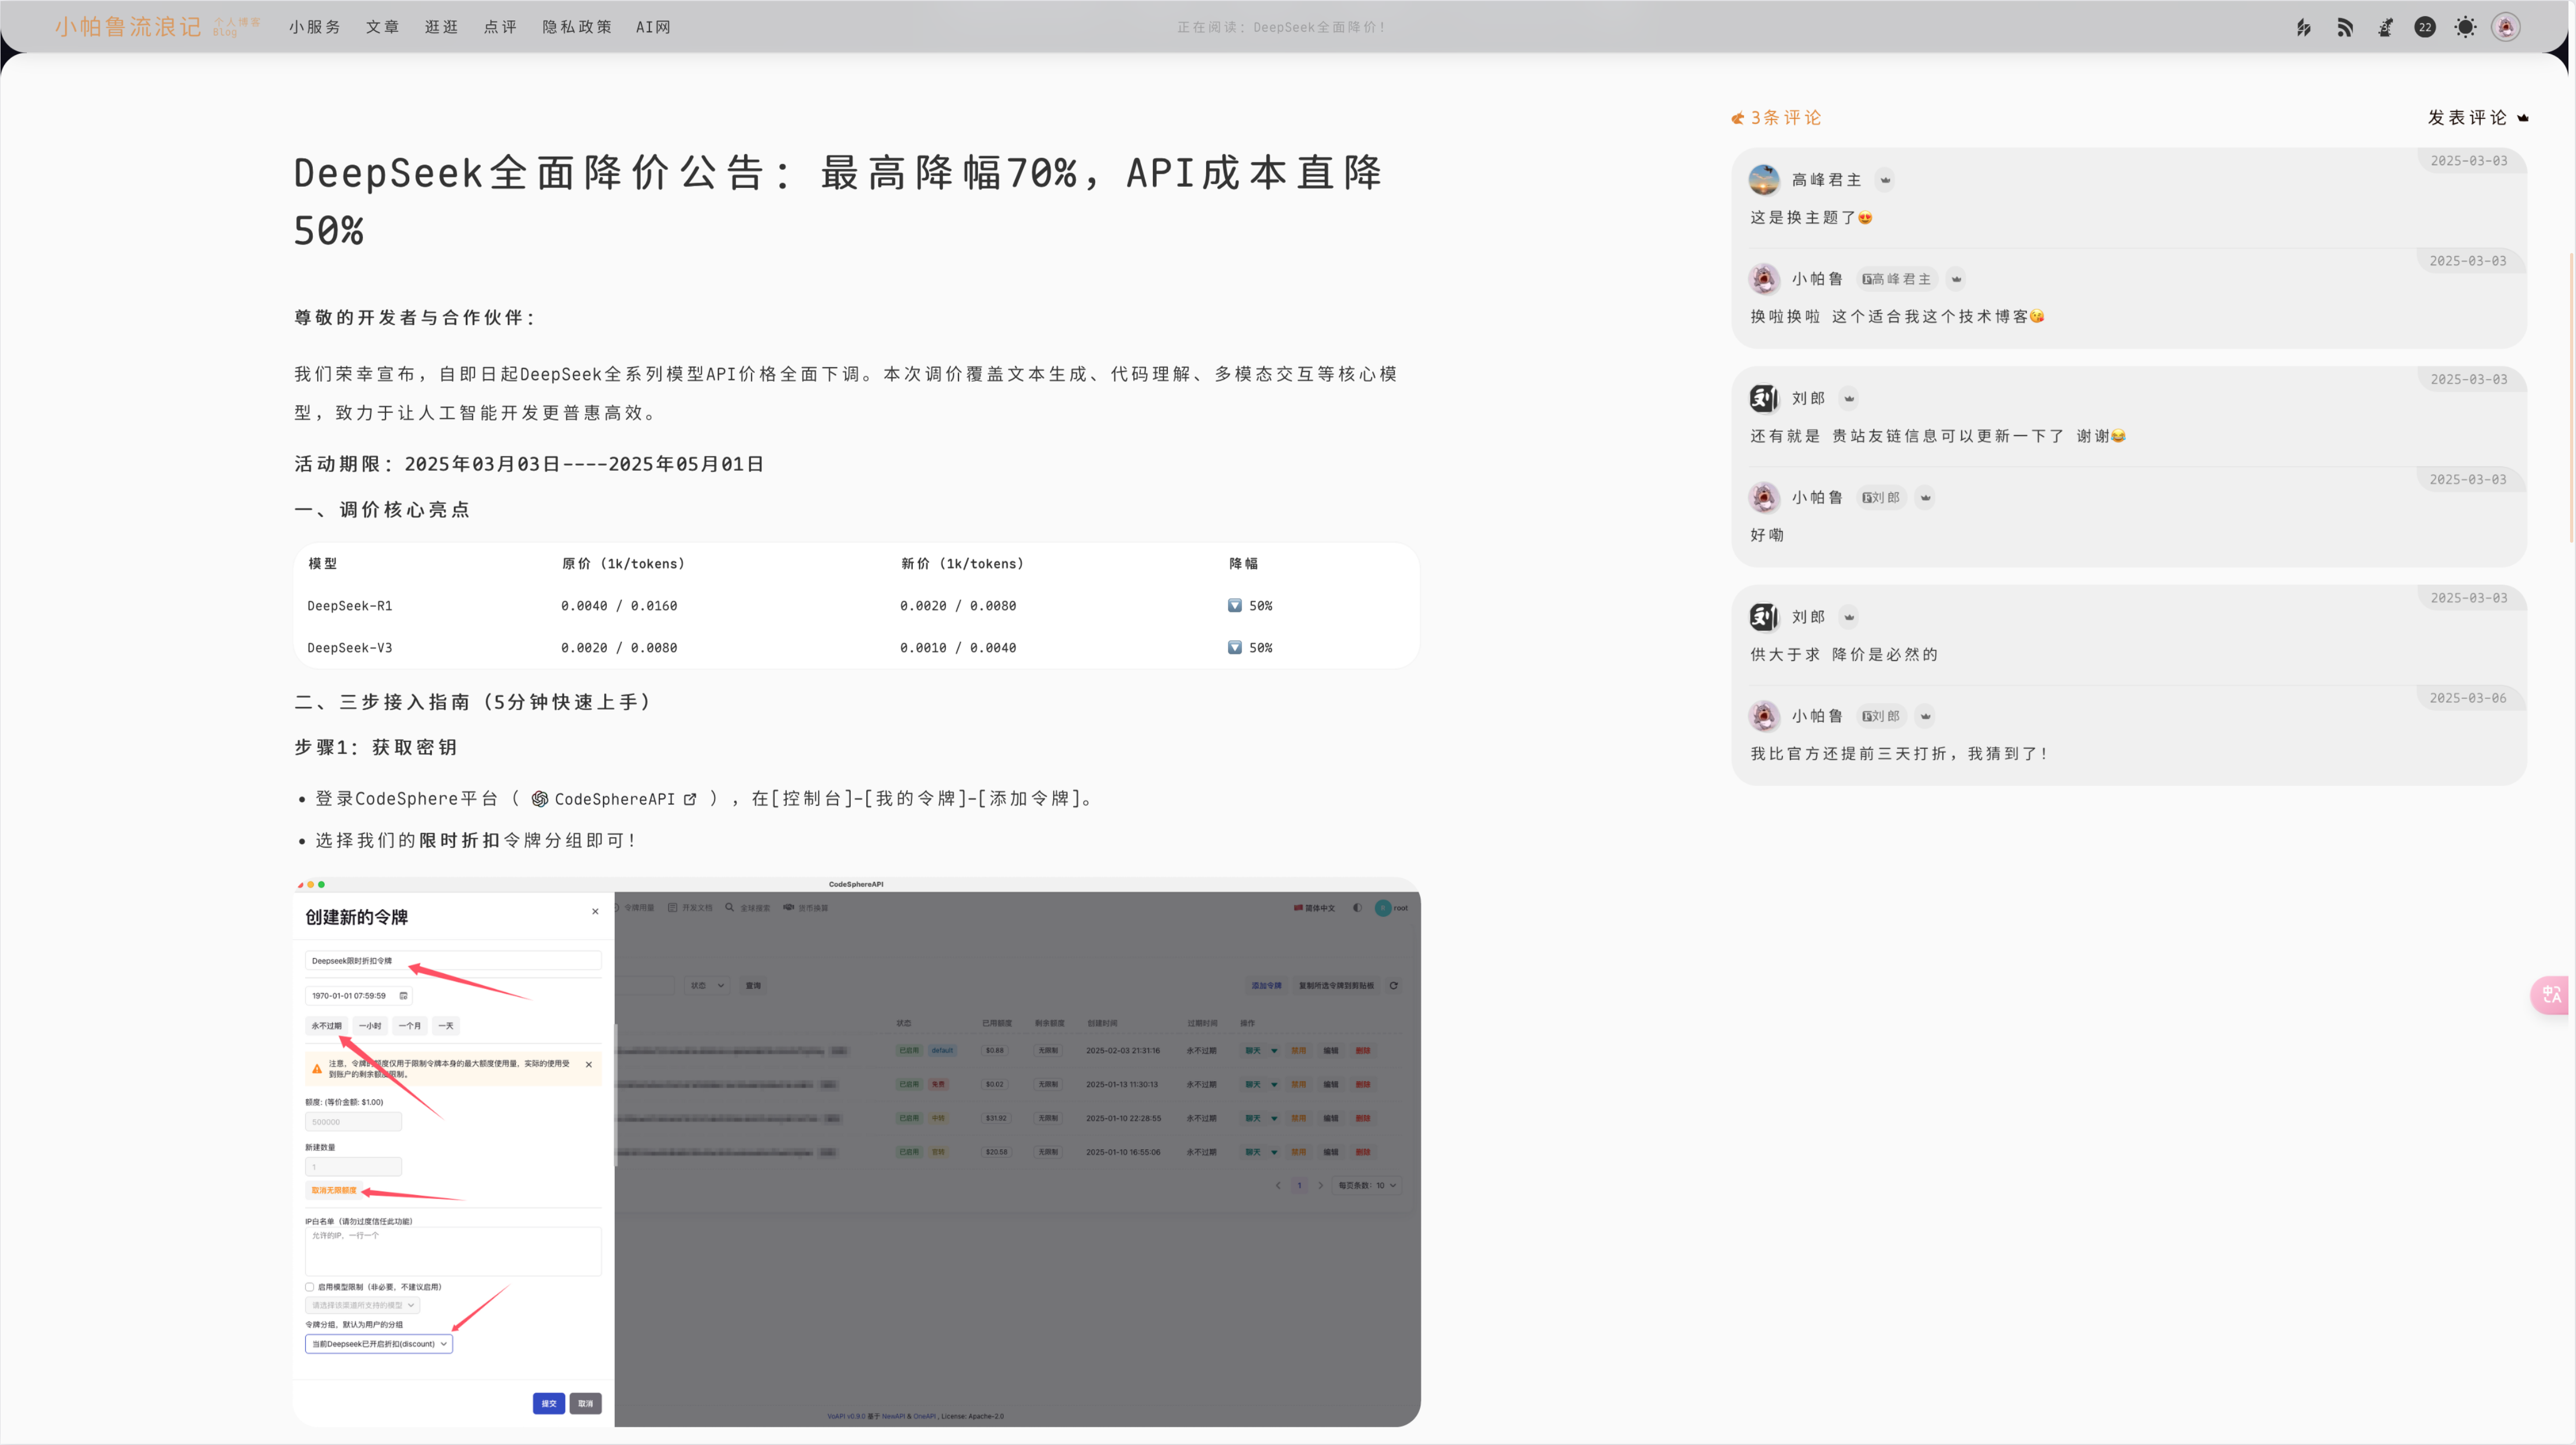Click 发表评论 to post a comment
The height and width of the screenshot is (1445, 2576).
coord(2467,118)
